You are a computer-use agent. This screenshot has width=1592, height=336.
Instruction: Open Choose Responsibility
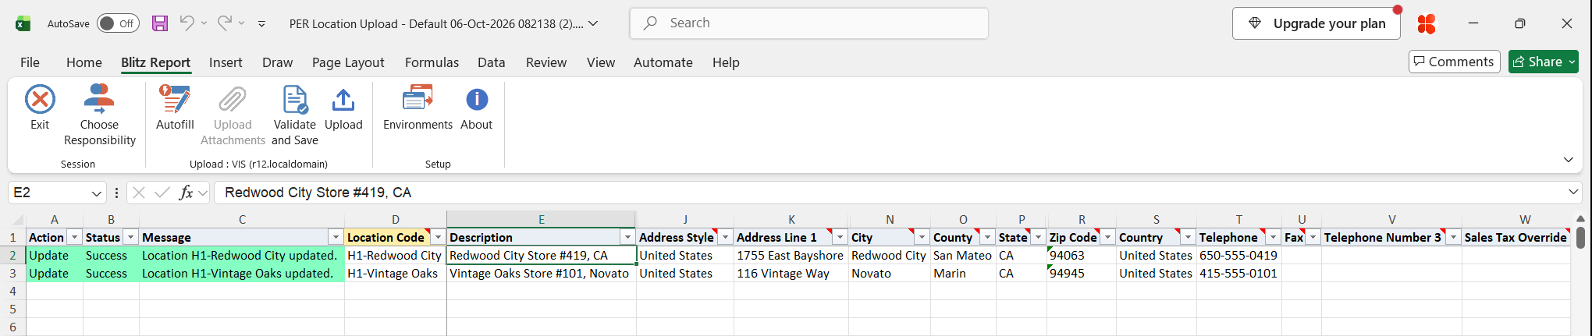(x=99, y=115)
